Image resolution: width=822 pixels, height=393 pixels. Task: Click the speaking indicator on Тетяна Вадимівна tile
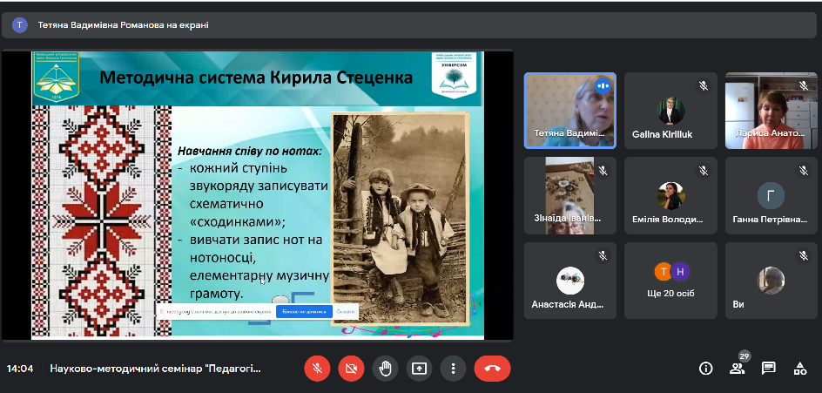603,86
